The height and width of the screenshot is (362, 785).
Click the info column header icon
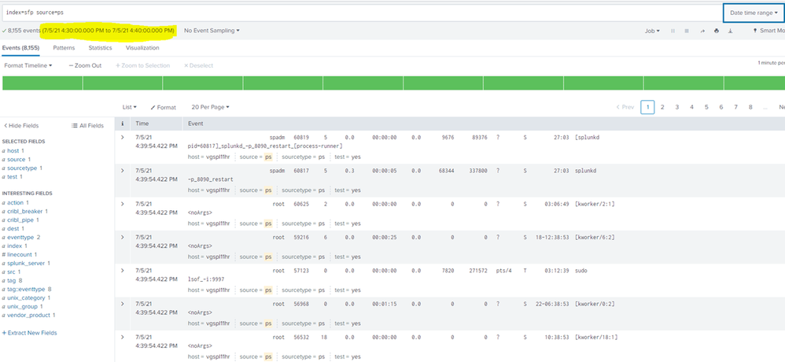tap(122, 124)
